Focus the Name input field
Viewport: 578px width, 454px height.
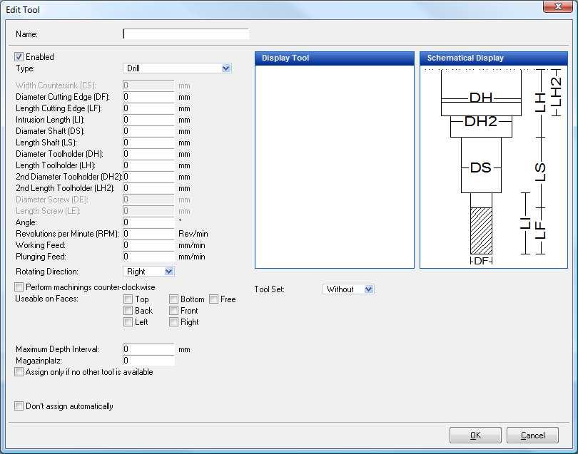pos(186,34)
